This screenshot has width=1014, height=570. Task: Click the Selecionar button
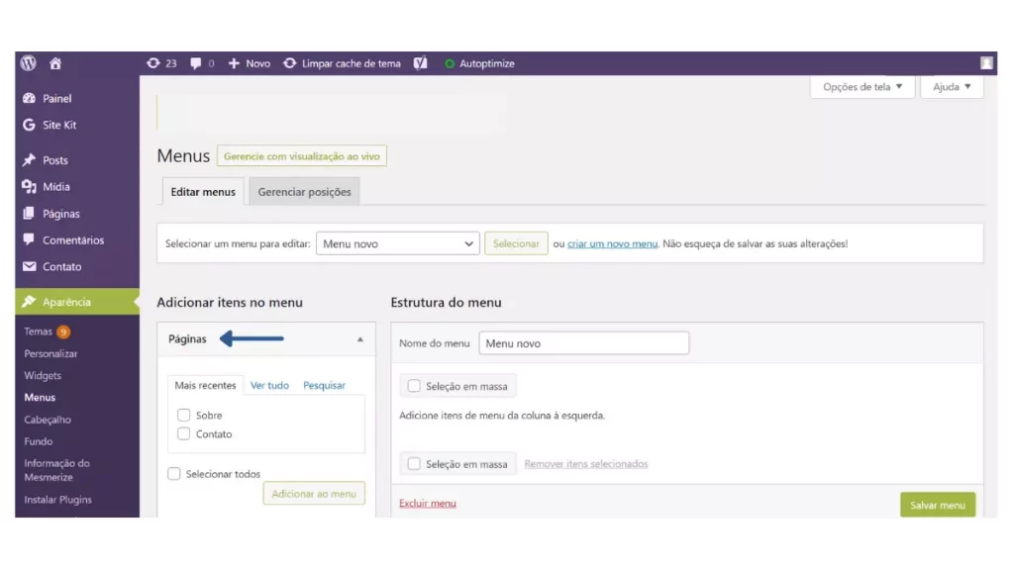coord(516,243)
